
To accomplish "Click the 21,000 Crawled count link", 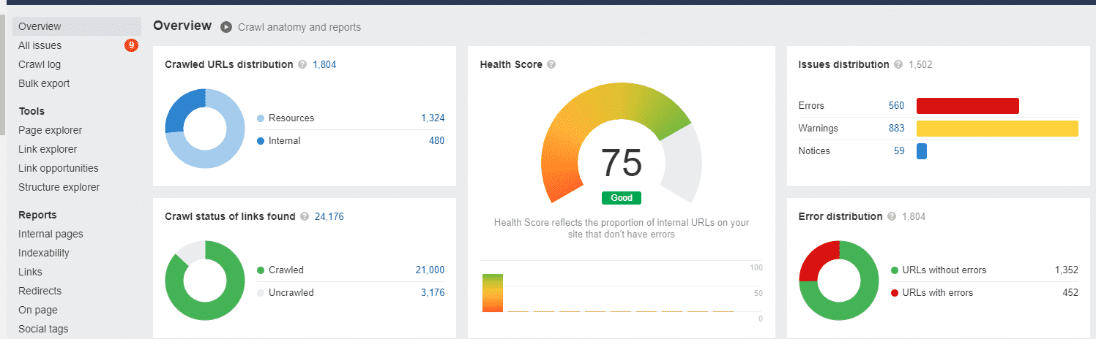I will 430,270.
